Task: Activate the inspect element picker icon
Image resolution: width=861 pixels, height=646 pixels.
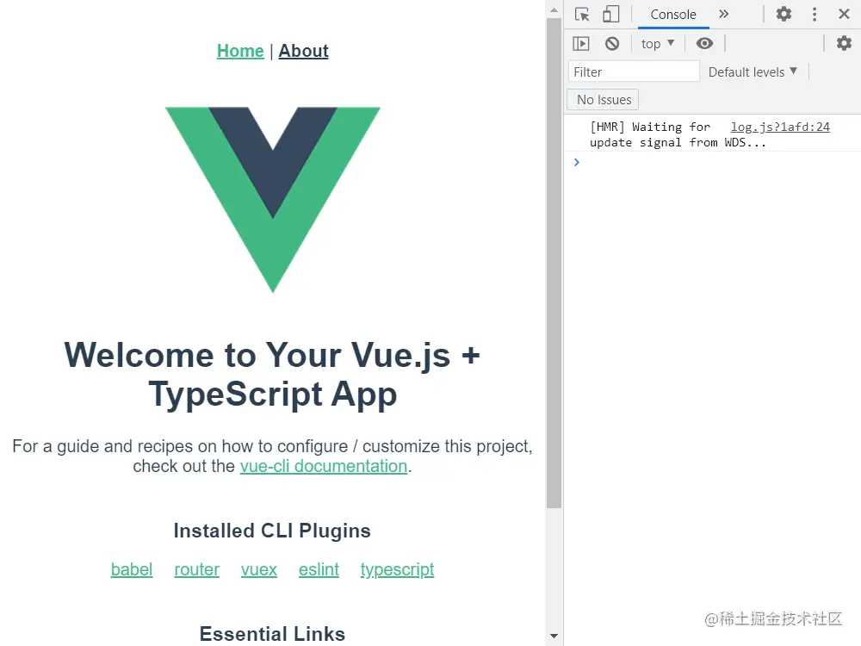Action: (x=582, y=15)
